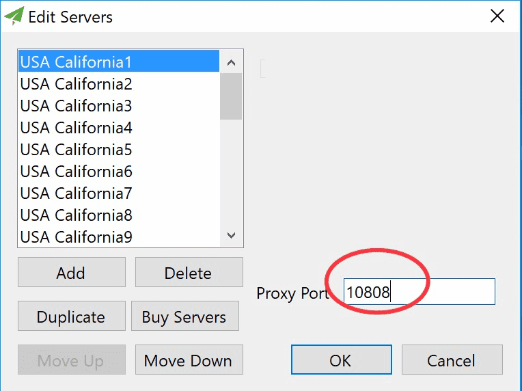Select USA California7 server
Screen dimensions: 522x391
(76, 193)
